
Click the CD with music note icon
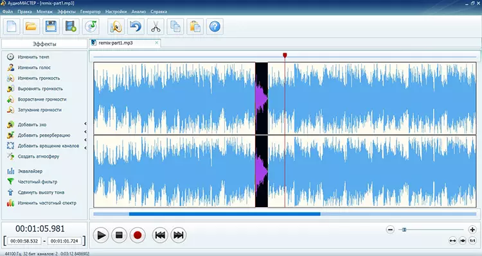click(91, 27)
